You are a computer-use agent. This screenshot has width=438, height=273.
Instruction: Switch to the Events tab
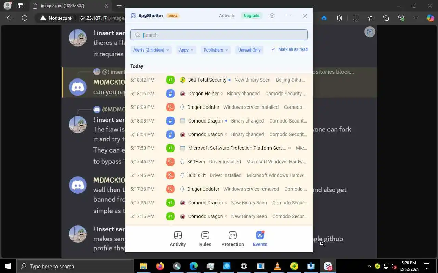coord(260,239)
